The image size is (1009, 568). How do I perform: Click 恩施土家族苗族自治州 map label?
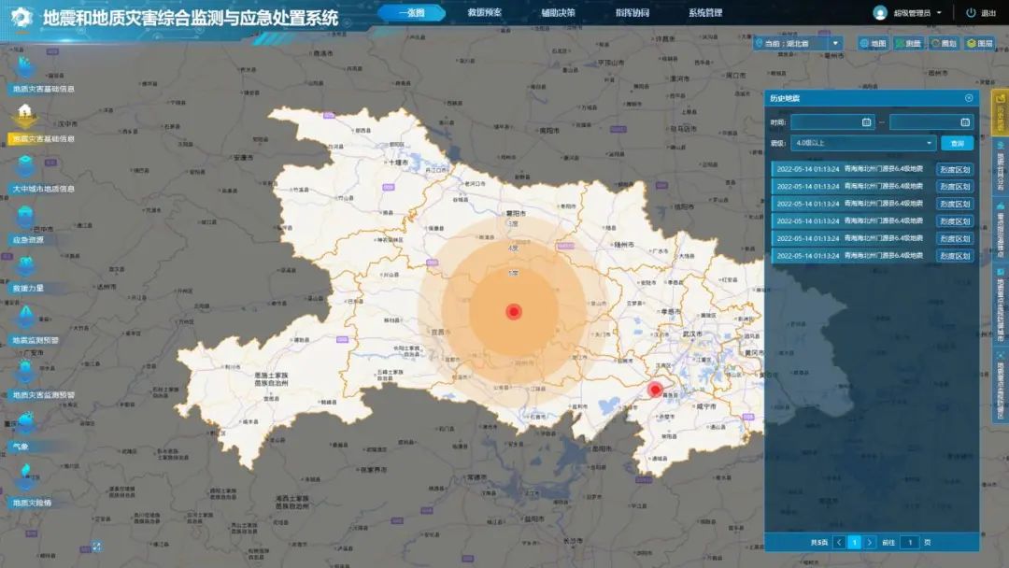(x=271, y=379)
